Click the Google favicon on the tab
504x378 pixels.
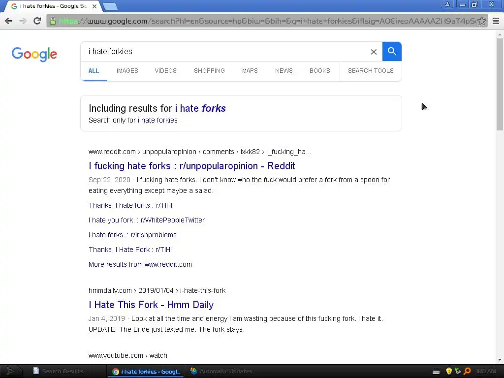(14, 6)
